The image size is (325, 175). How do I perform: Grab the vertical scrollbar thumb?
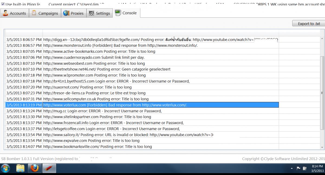(x=322, y=93)
